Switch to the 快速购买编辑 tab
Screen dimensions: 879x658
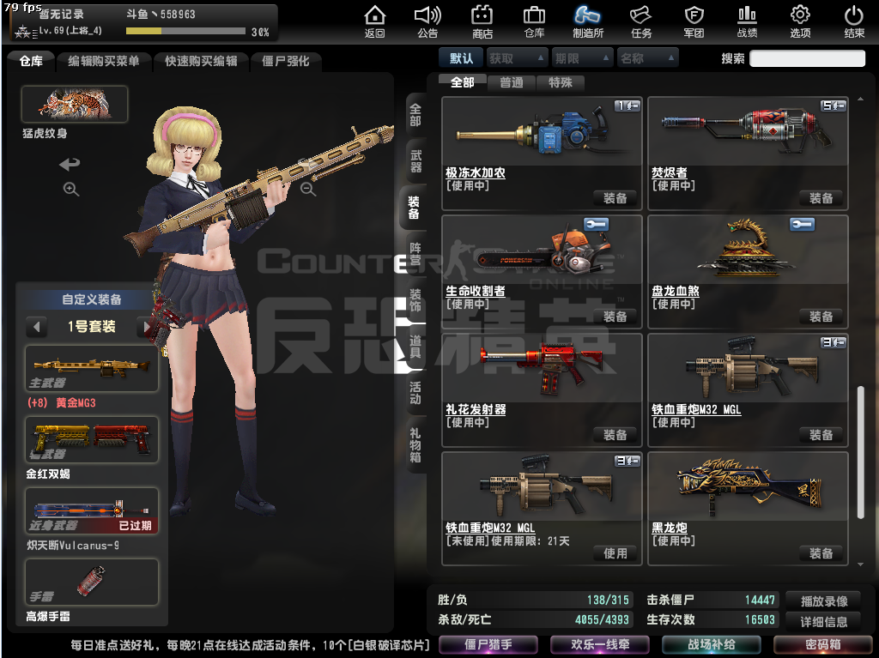(201, 61)
